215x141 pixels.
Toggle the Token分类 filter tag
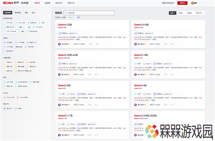pyautogui.click(x=20, y=23)
